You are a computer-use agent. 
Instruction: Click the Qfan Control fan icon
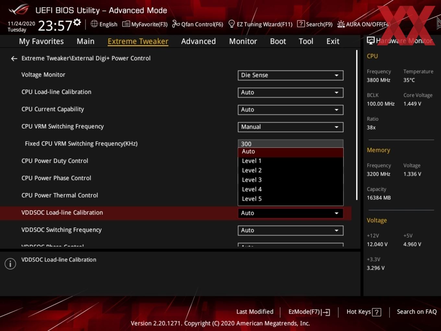[176, 24]
